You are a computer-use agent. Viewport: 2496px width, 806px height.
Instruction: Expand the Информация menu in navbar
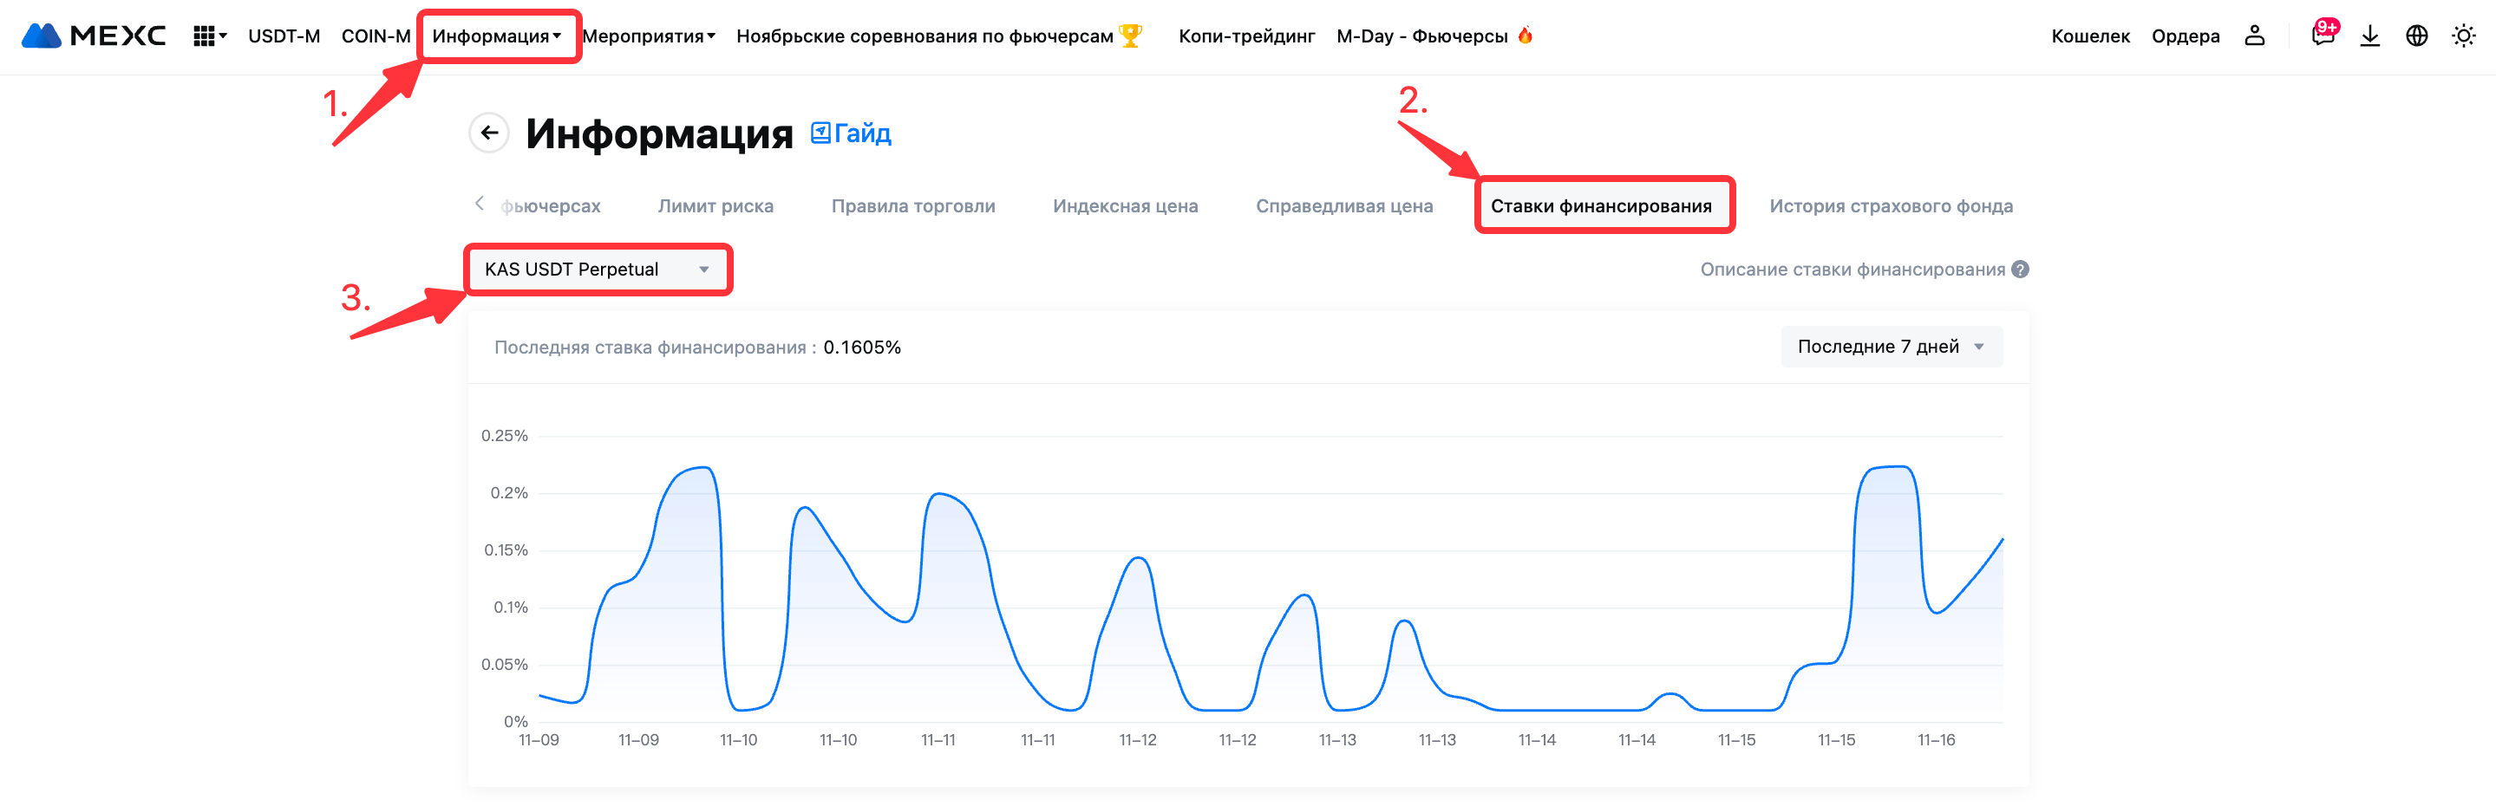tap(496, 36)
